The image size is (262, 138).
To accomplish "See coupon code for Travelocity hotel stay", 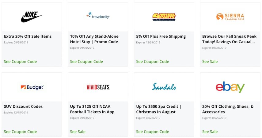I will point(86,62).
